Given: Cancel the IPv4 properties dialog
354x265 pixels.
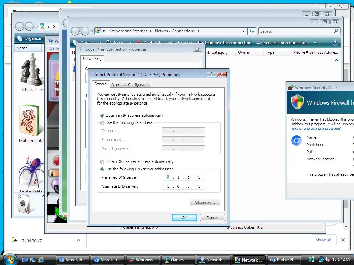Looking at the screenshot, I should [212, 218].
